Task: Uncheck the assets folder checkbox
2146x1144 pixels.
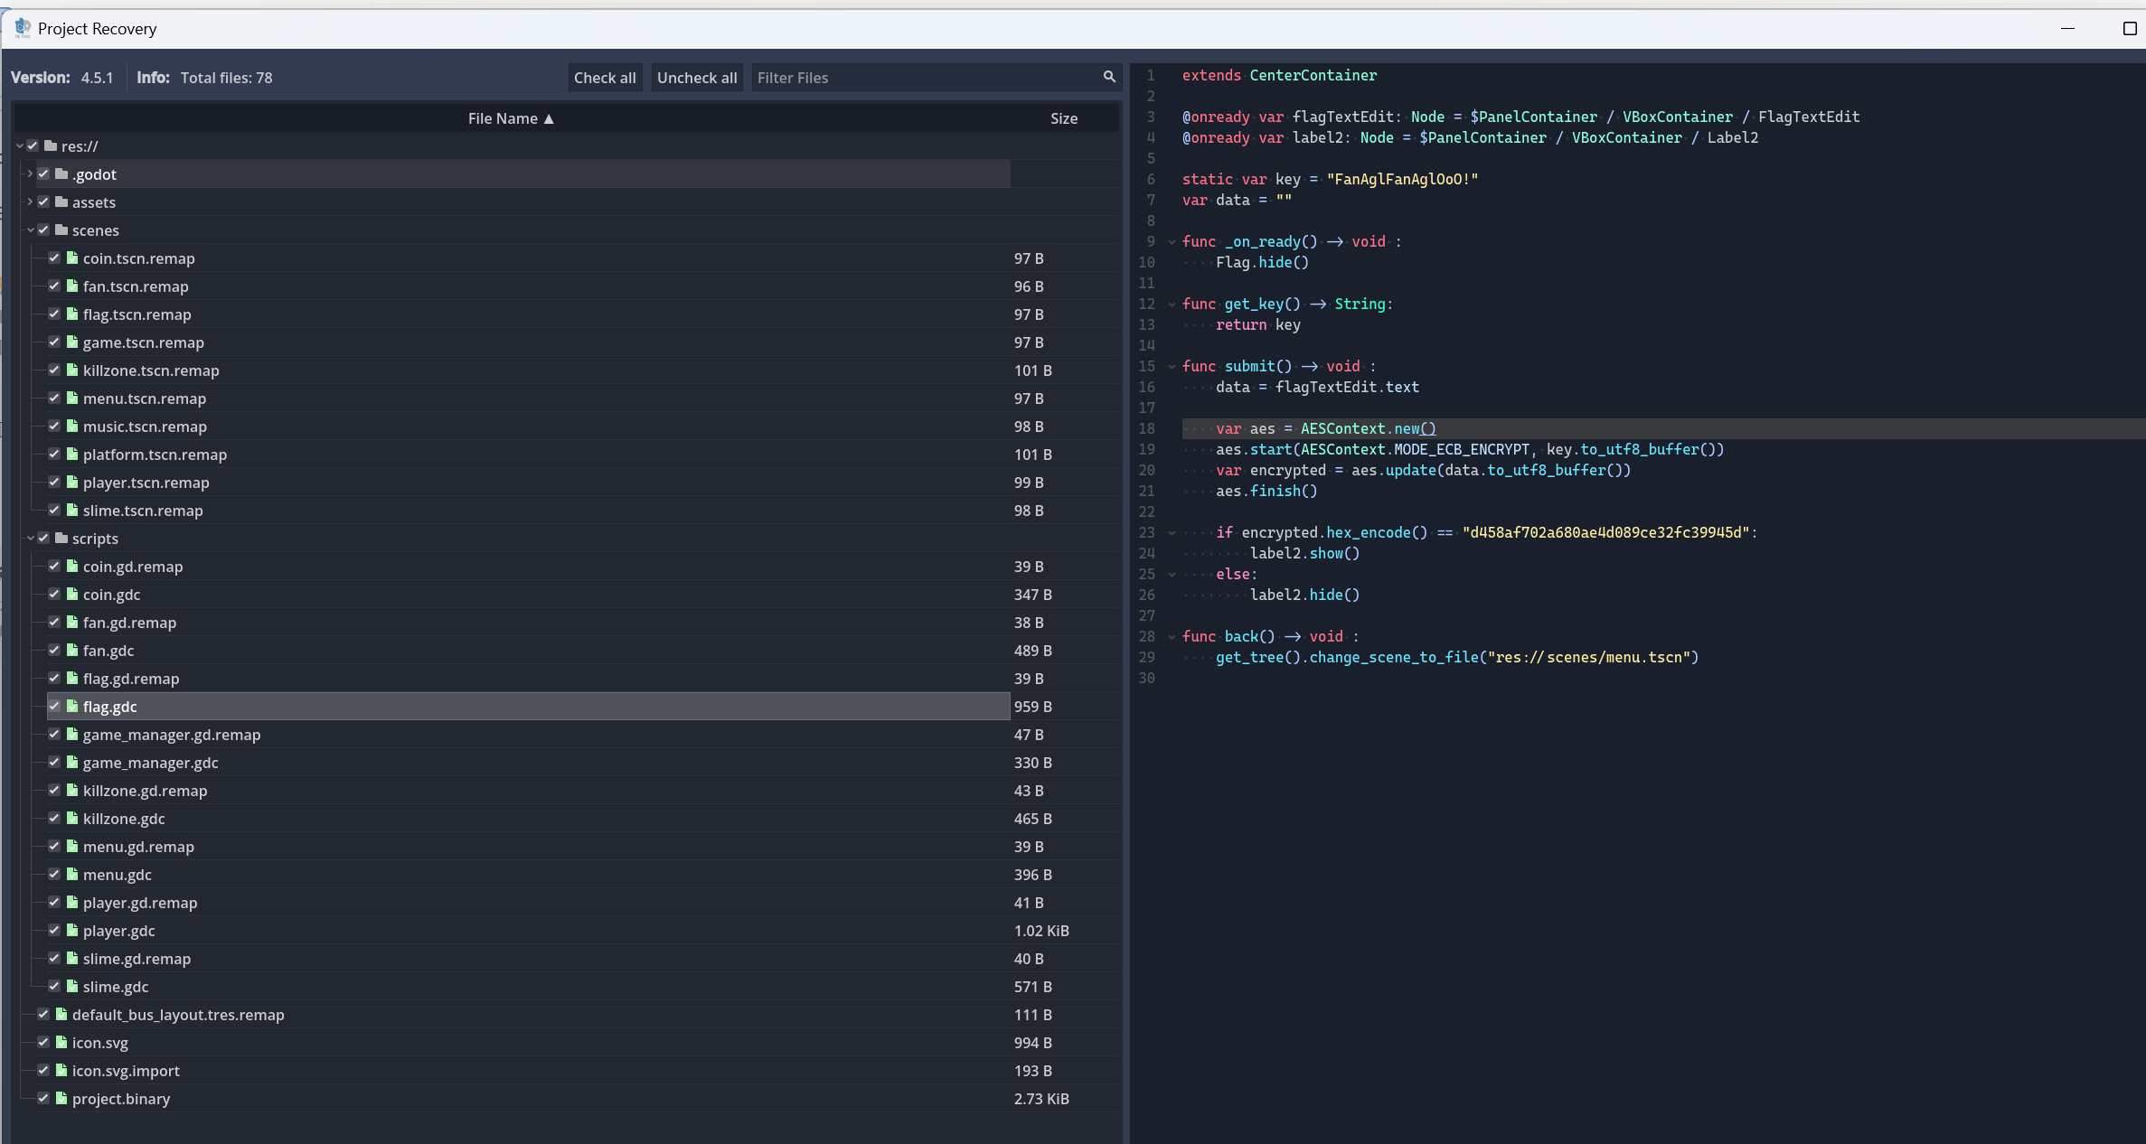Action: pyautogui.click(x=43, y=202)
